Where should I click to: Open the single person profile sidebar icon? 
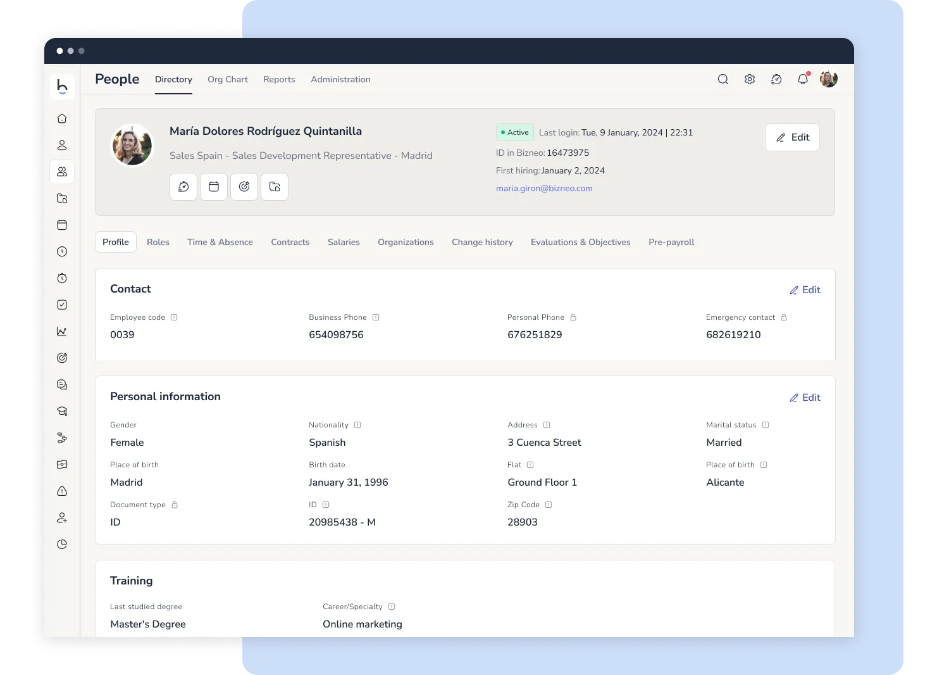[x=62, y=145]
